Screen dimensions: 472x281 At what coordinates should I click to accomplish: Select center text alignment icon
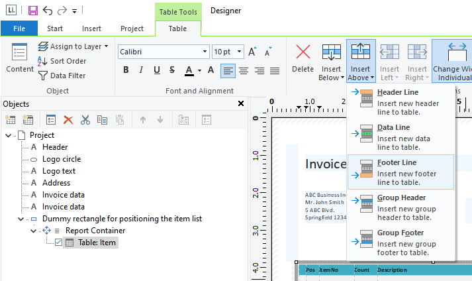point(244,70)
